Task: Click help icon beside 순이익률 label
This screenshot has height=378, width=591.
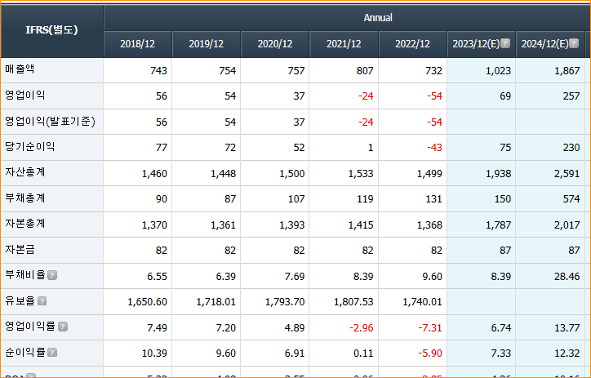Action: [52, 353]
